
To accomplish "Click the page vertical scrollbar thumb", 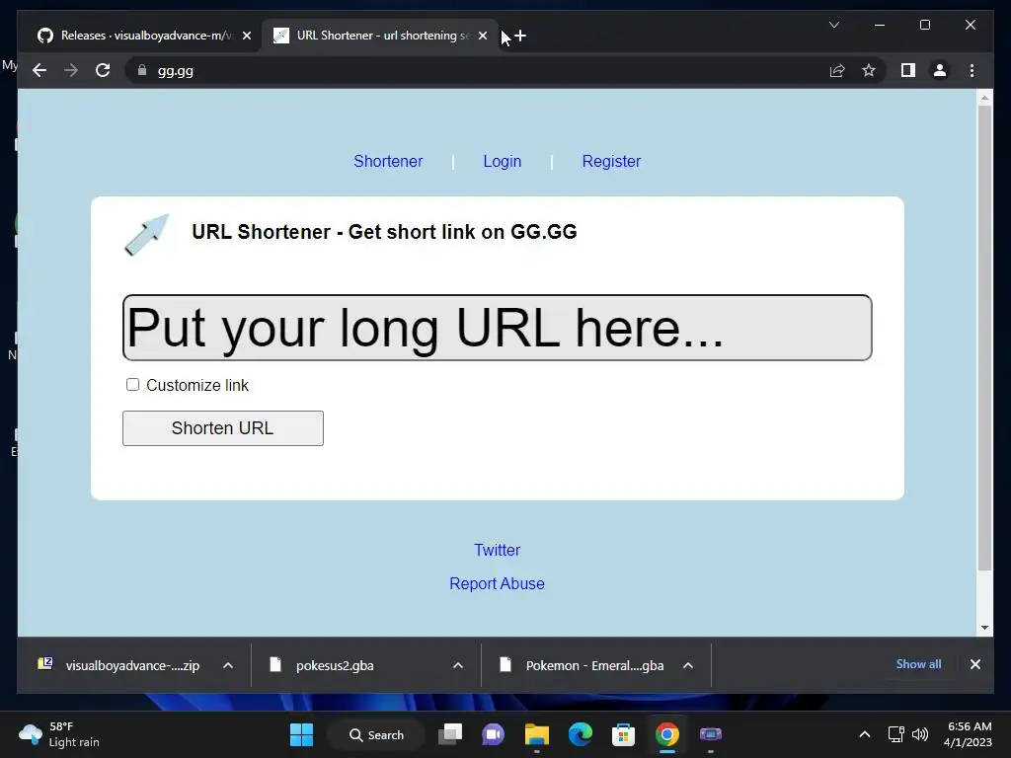I will click(984, 338).
